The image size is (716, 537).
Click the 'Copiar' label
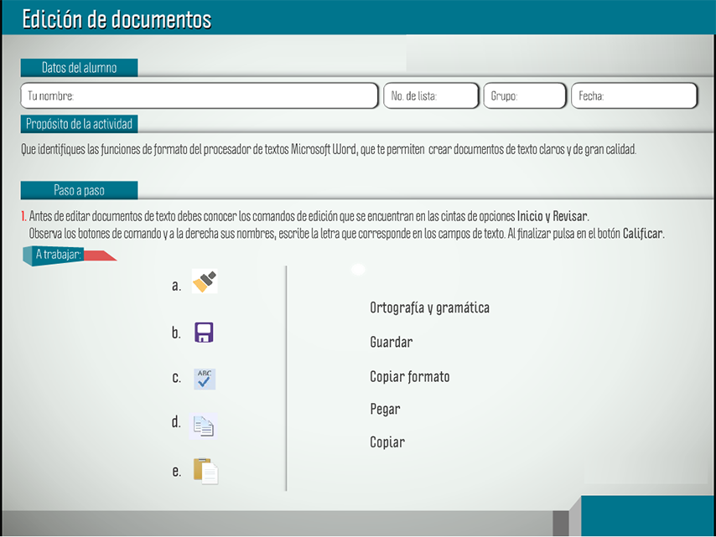point(387,442)
